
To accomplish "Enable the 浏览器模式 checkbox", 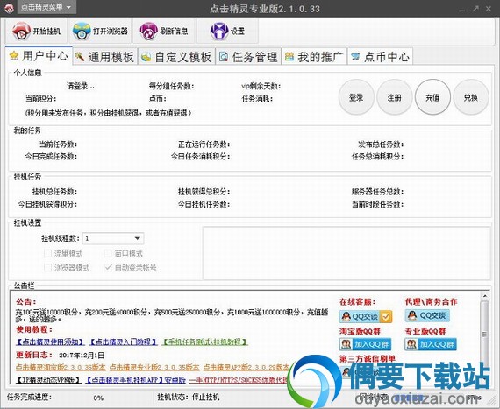I will tap(47, 267).
